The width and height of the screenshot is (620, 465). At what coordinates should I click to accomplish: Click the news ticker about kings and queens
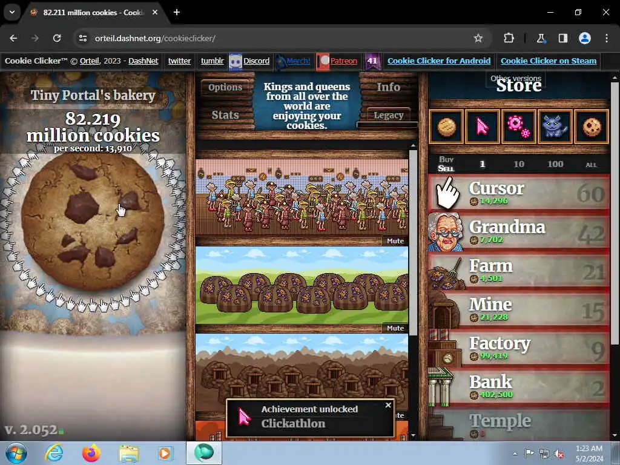pos(306,105)
